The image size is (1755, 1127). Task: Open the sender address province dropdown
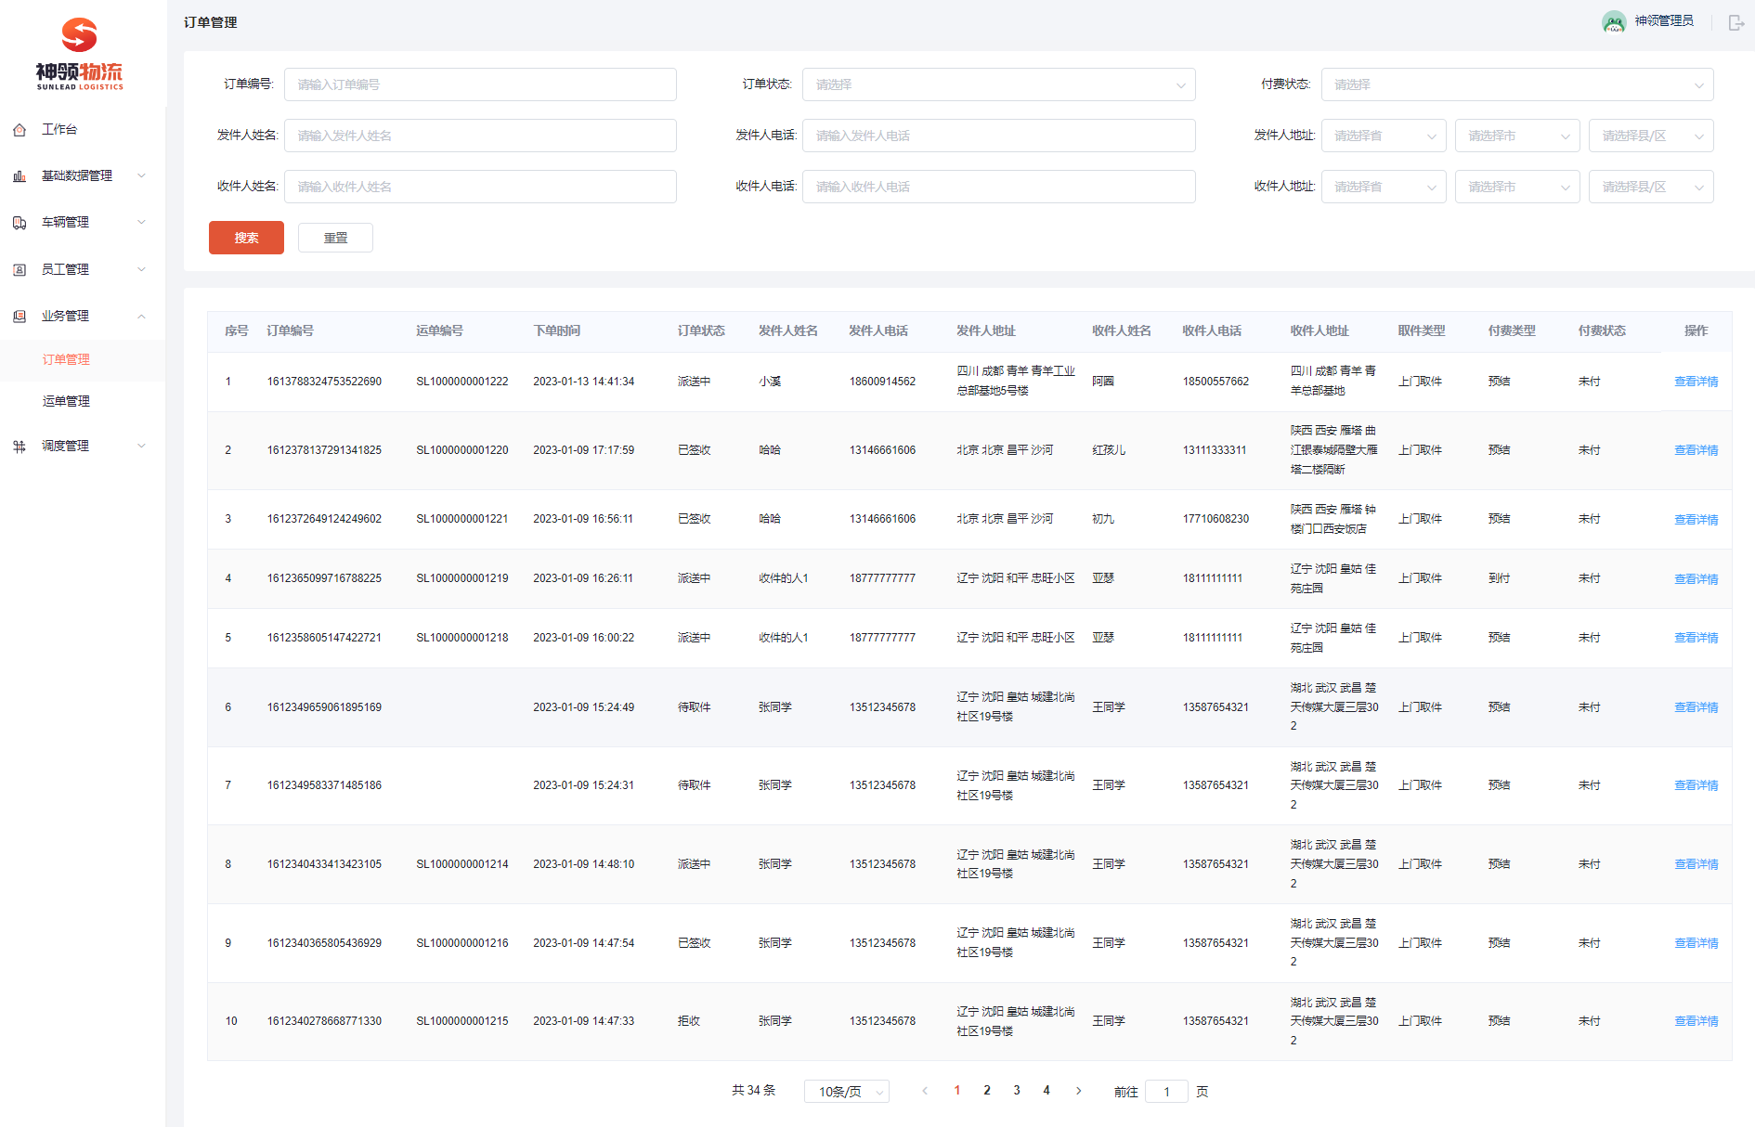(x=1383, y=136)
